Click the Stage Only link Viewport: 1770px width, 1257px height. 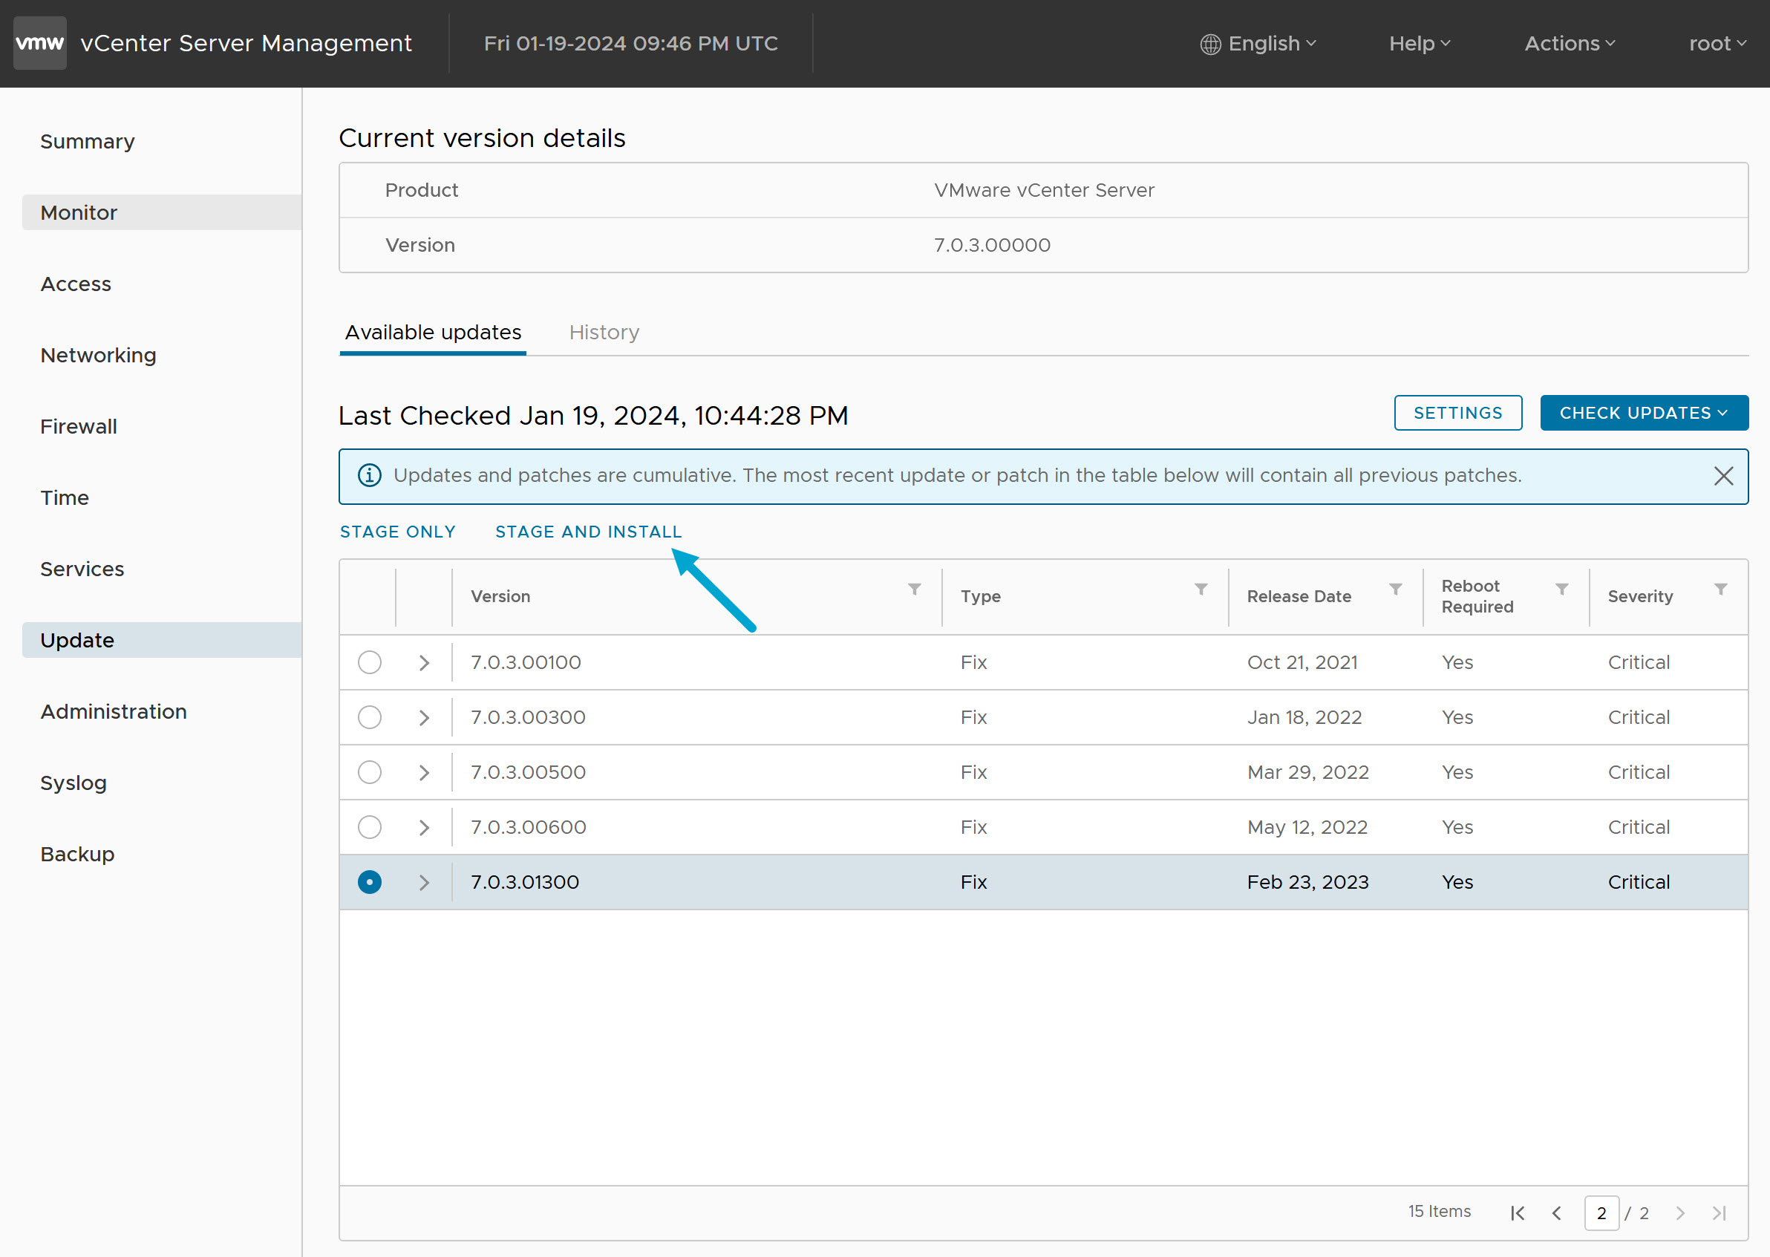tap(397, 532)
